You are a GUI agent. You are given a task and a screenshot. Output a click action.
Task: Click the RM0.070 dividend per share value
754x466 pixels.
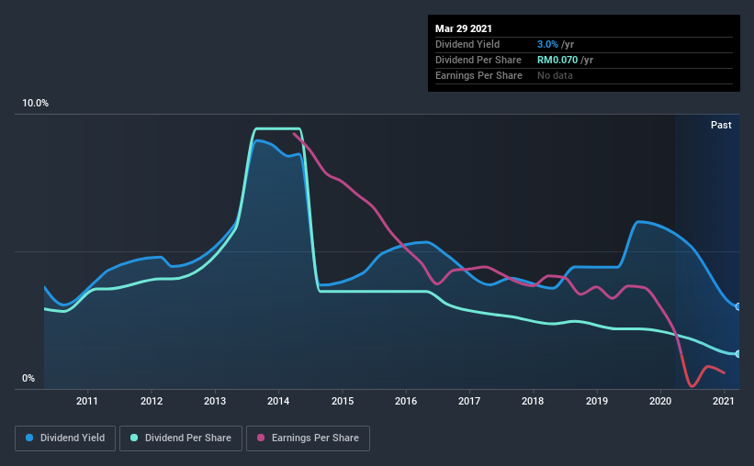[557, 60]
